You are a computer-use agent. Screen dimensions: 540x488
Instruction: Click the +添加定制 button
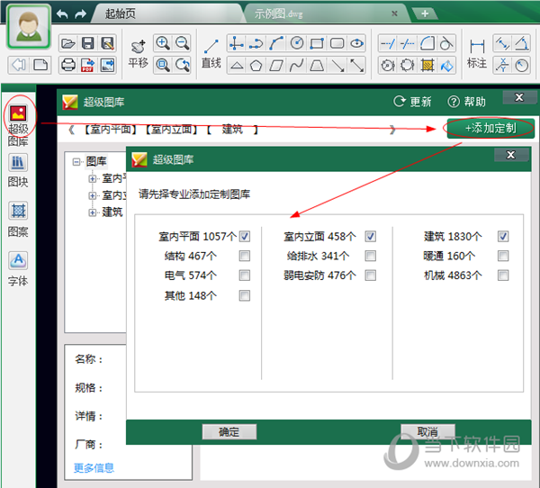coord(490,128)
